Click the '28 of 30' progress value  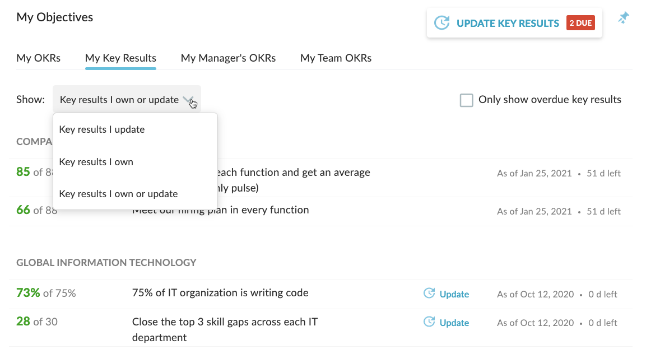(x=37, y=322)
